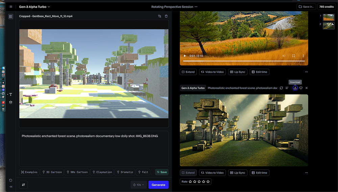
Task: Open the session options ellipsis menu
Action: point(196,7)
